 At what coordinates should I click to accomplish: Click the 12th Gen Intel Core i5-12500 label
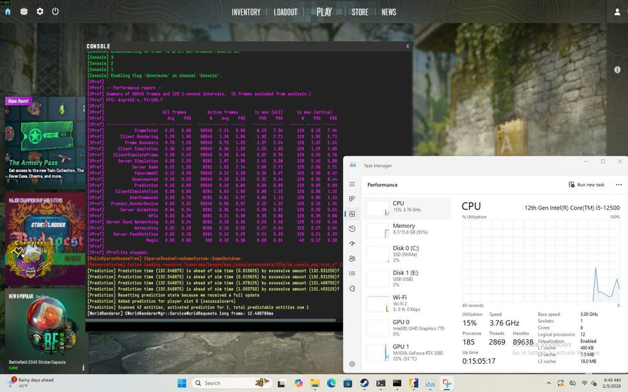572,208
